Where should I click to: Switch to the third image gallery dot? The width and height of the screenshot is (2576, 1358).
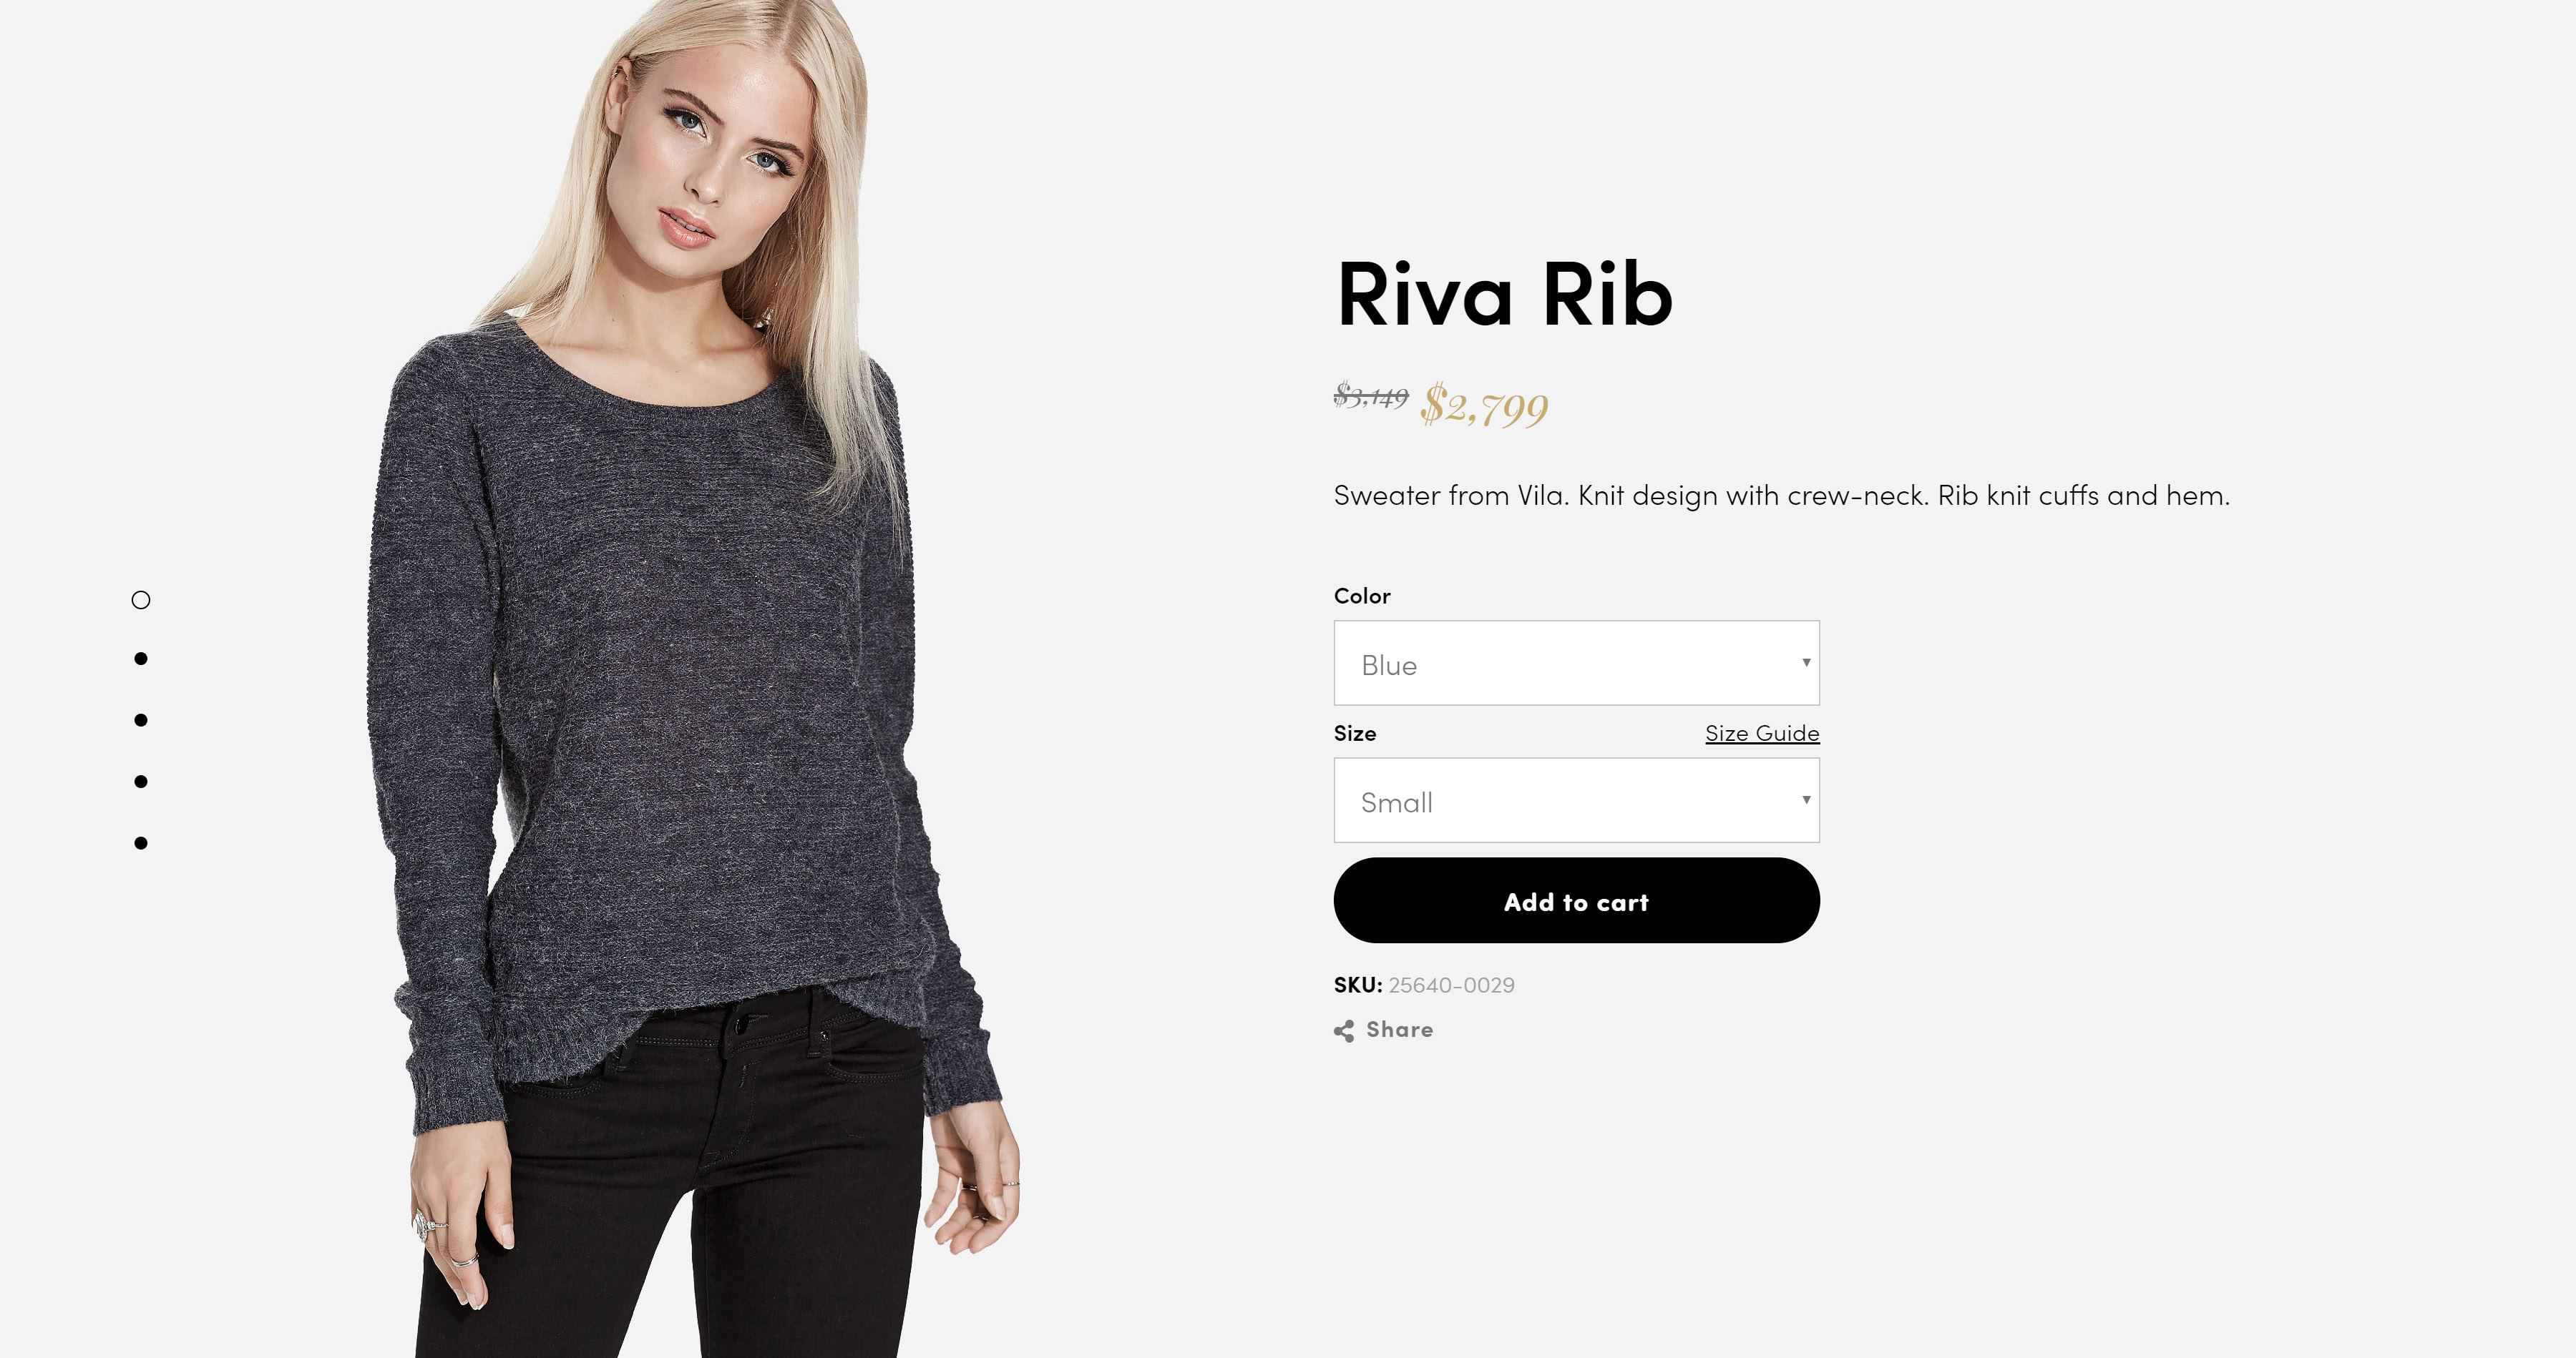pyautogui.click(x=141, y=720)
